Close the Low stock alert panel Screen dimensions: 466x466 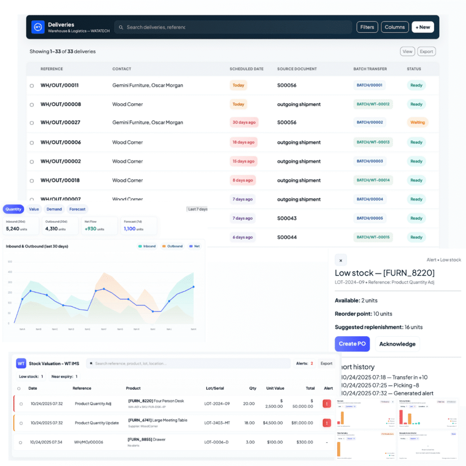(340, 260)
